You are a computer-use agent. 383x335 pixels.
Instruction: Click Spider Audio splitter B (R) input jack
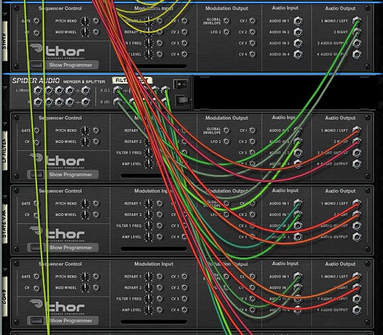[x=117, y=102]
